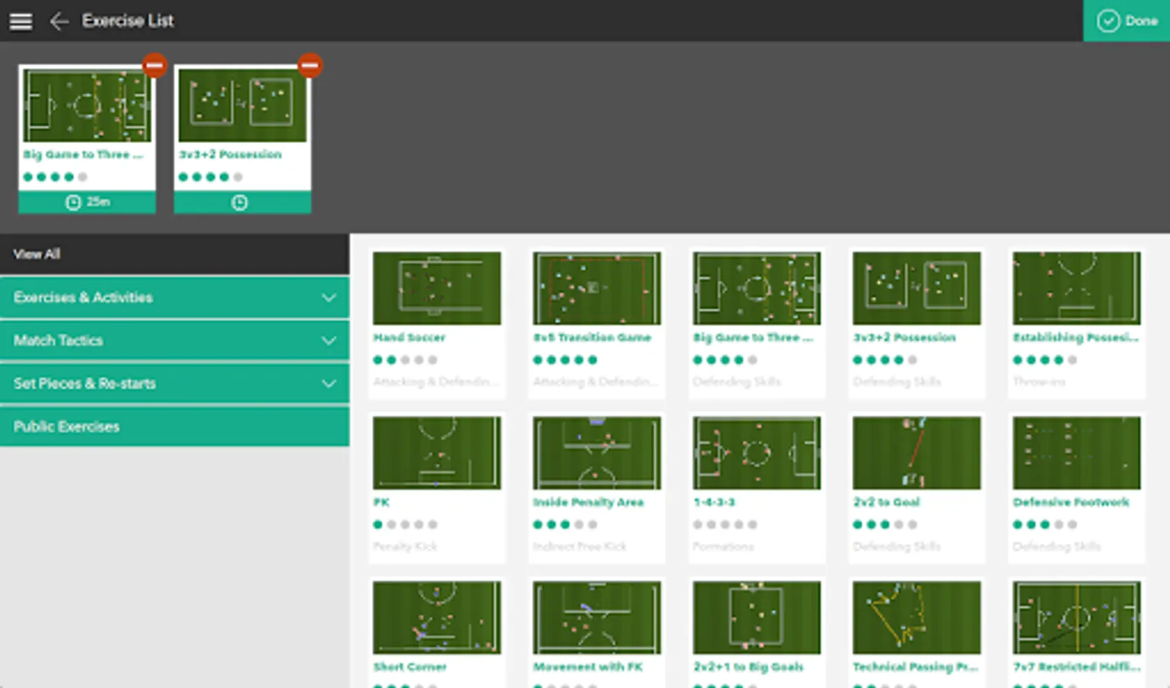Click the Exercise List header title
Screen dimensions: 1170x688
pyautogui.click(x=128, y=21)
